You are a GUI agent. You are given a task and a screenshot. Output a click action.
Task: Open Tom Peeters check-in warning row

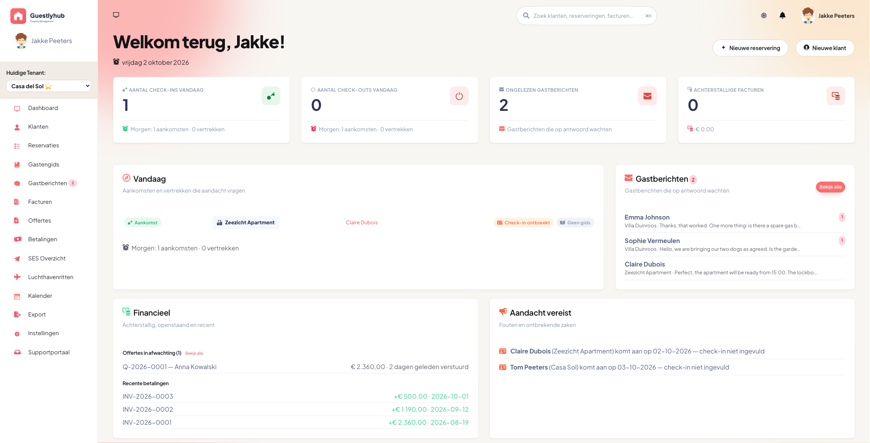[x=672, y=367]
